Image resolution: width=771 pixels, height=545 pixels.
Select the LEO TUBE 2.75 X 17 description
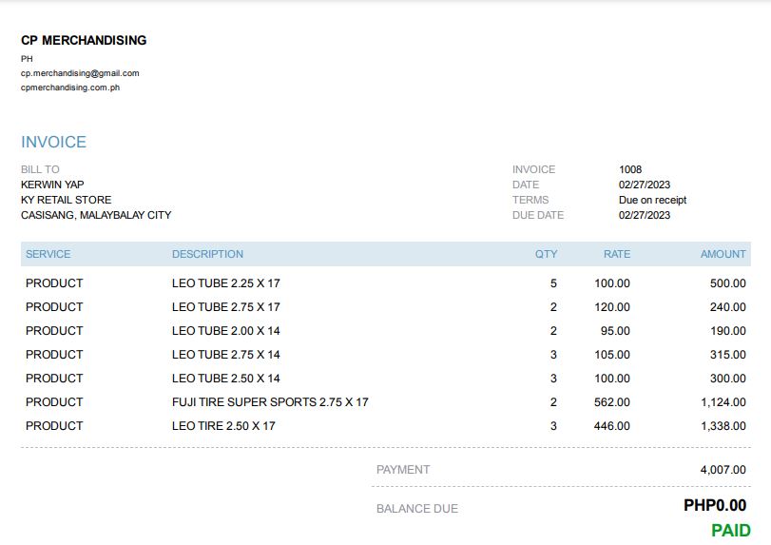point(225,307)
